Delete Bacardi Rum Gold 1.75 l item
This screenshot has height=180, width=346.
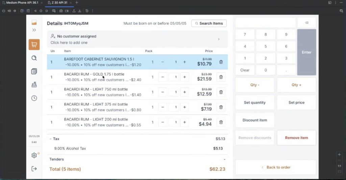coord(221,77)
